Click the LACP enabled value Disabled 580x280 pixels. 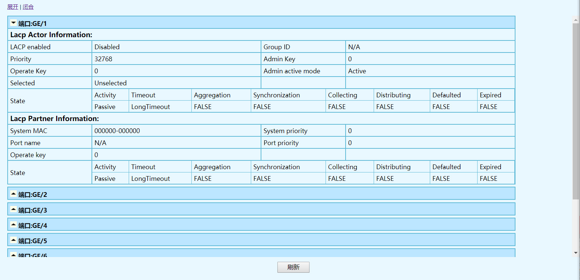coord(107,47)
